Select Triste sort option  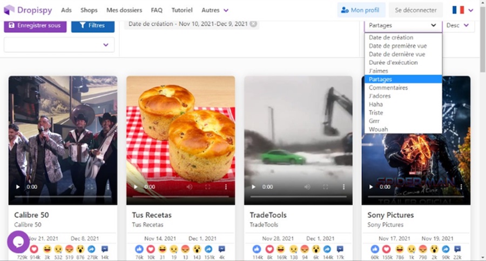point(403,112)
